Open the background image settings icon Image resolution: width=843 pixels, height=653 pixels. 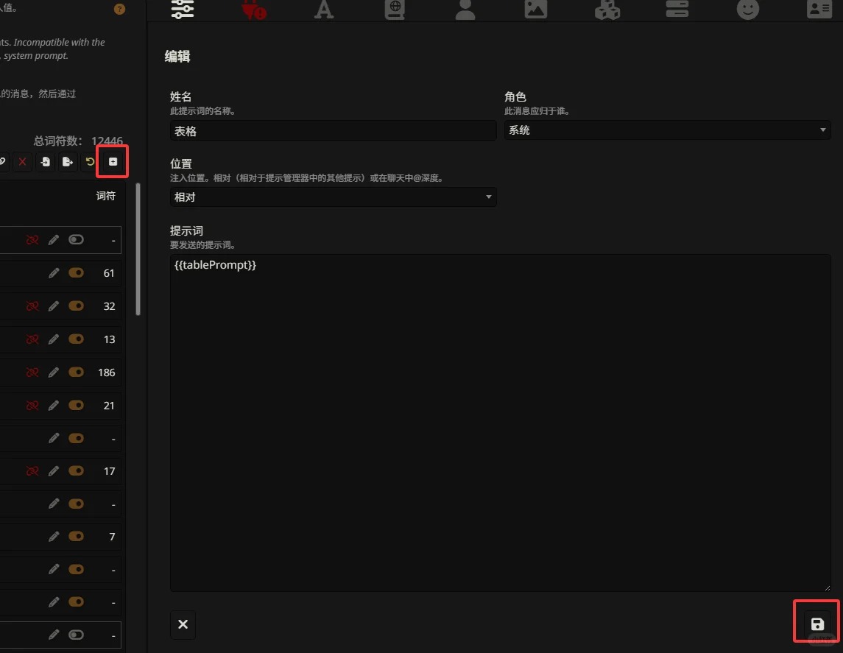click(x=535, y=9)
